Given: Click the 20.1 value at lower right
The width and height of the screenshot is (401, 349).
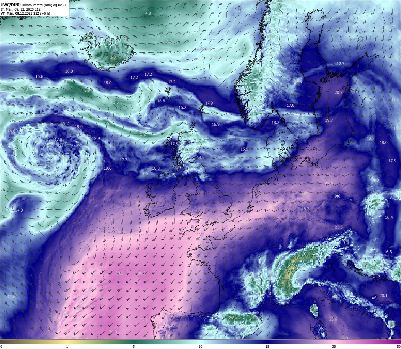Looking at the screenshot, I should [x=383, y=296].
